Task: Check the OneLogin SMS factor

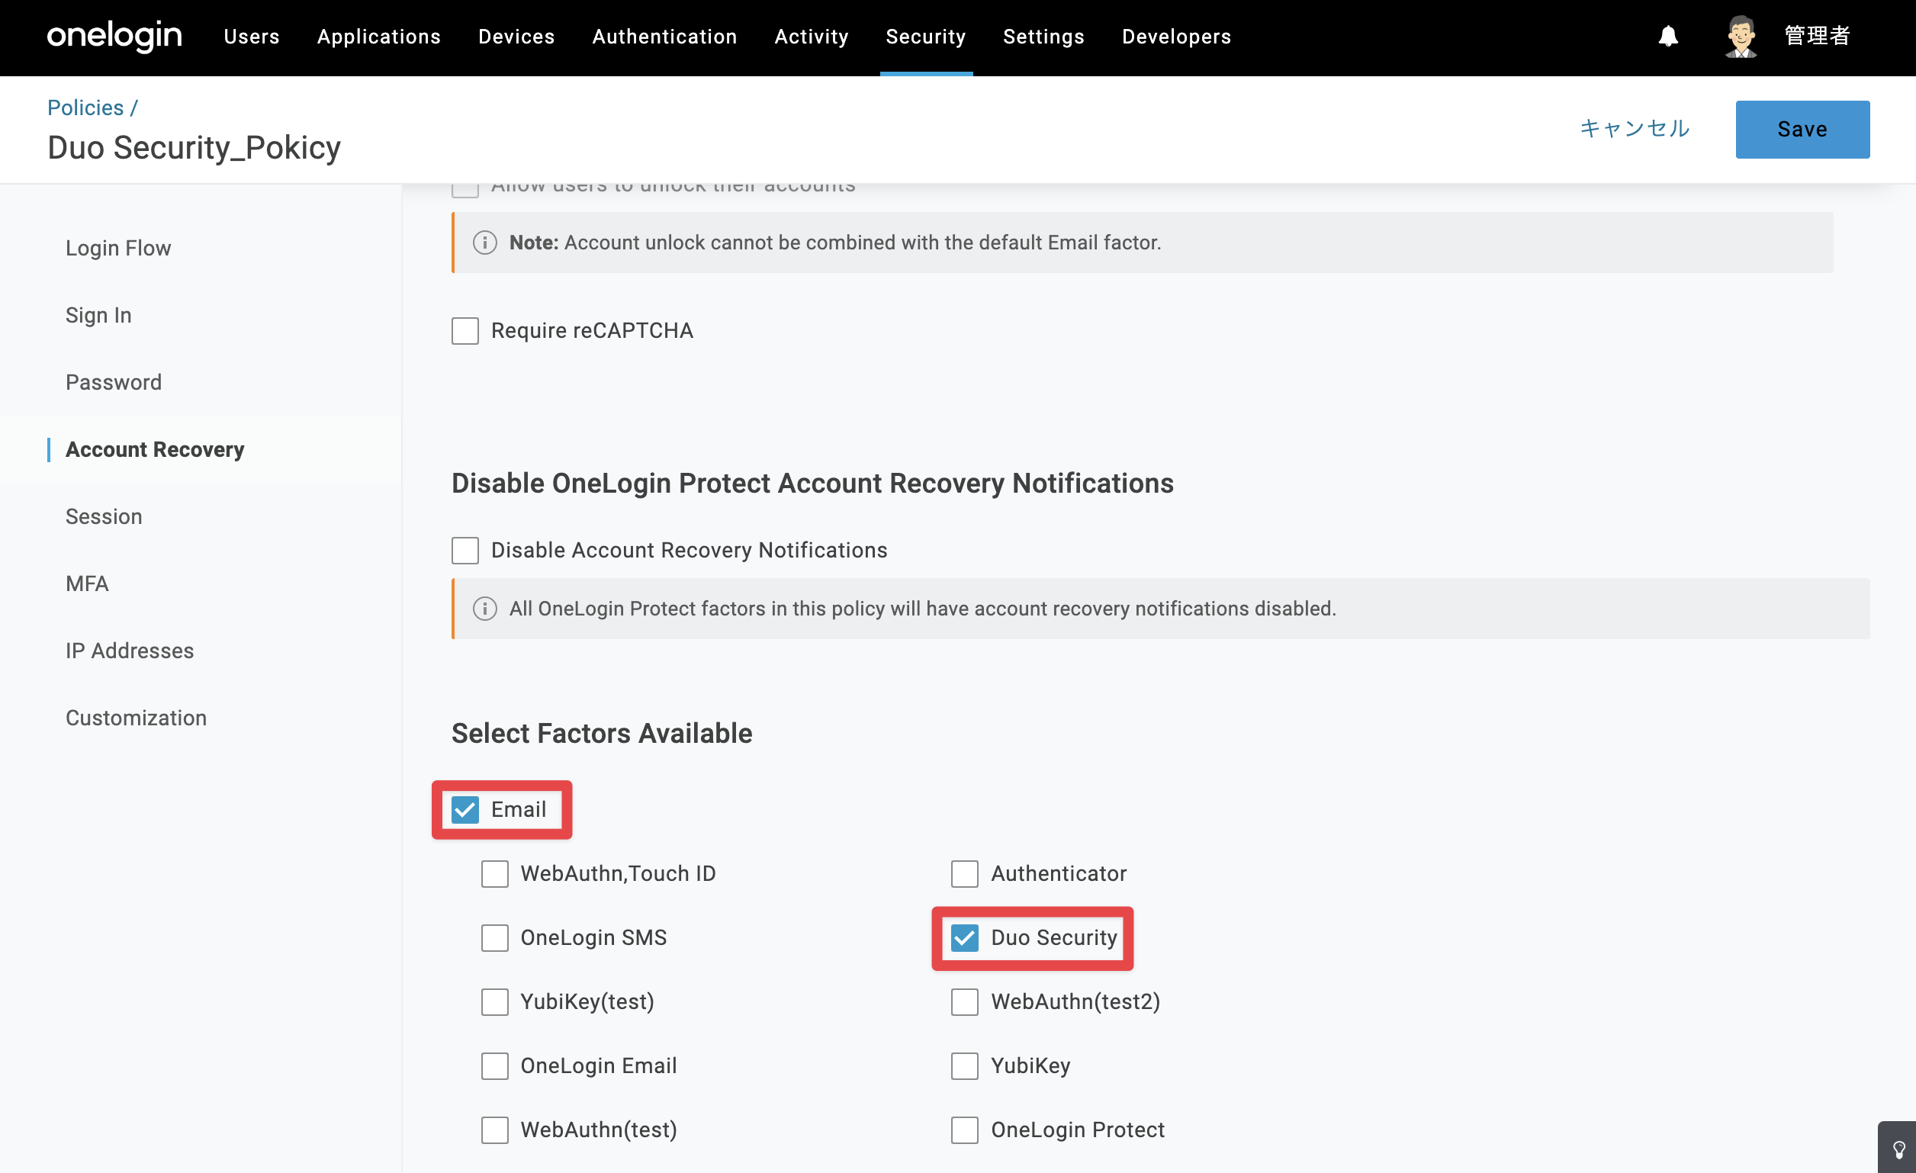Action: (494, 938)
